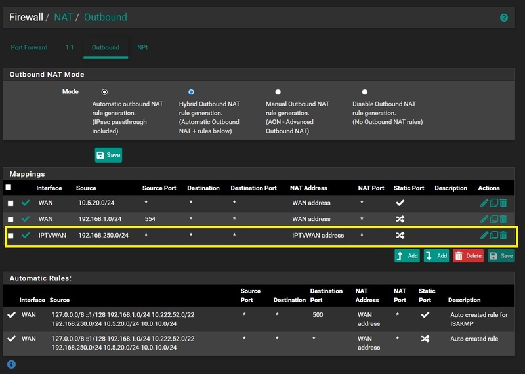Screen dimensions: 525x374
Task: Click the static port checkmark in the 10.5.20.0/24 row
Action: tap(400, 203)
